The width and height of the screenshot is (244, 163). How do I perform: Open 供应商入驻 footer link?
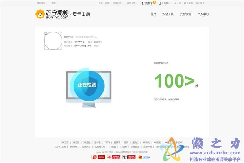tap(100, 147)
